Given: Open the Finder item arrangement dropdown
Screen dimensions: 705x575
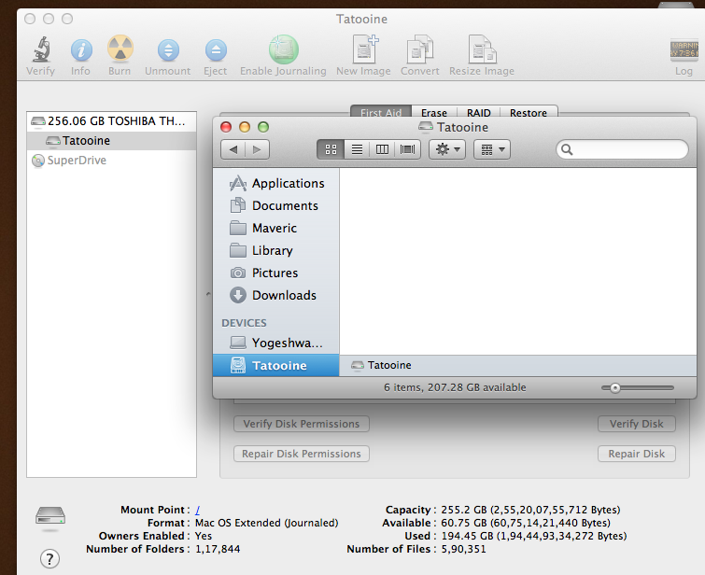Looking at the screenshot, I should [492, 149].
